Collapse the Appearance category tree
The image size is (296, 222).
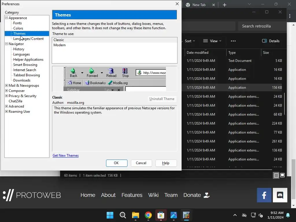tap(6, 18)
